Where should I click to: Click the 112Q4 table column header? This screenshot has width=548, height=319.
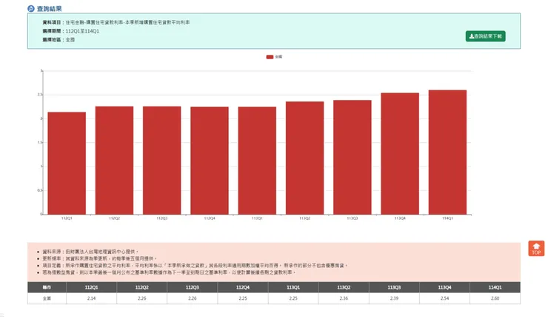243,287
